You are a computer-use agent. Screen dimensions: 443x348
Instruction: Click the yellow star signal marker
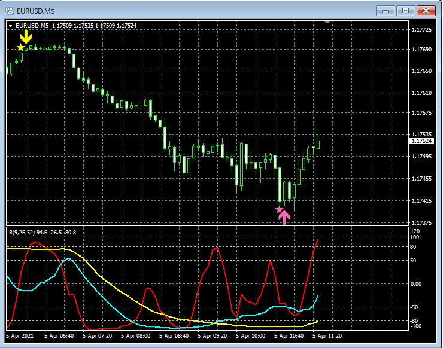click(x=20, y=47)
